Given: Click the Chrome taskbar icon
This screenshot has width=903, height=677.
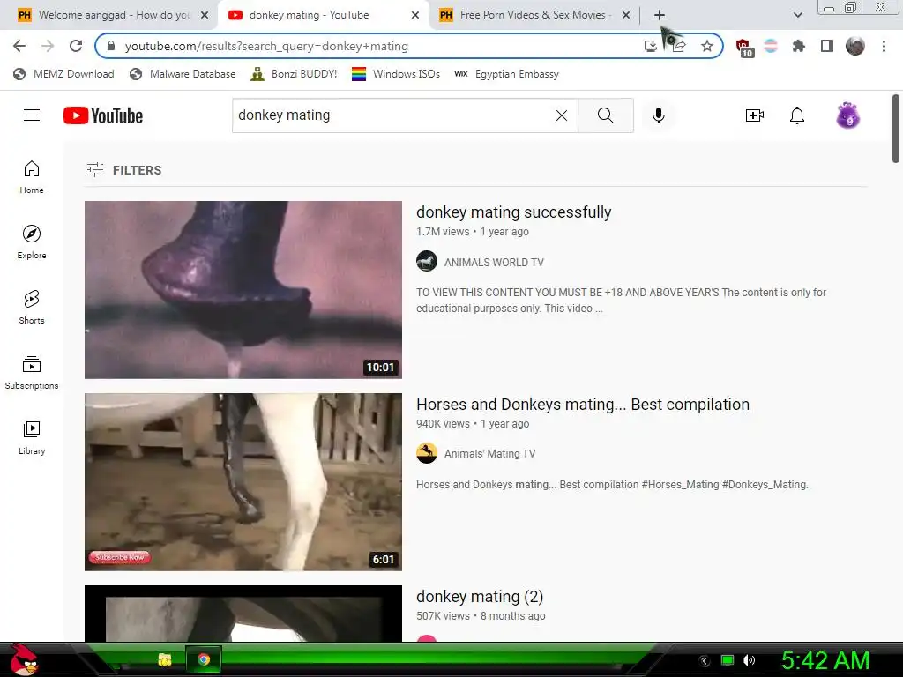Looking at the screenshot, I should coord(204,659).
